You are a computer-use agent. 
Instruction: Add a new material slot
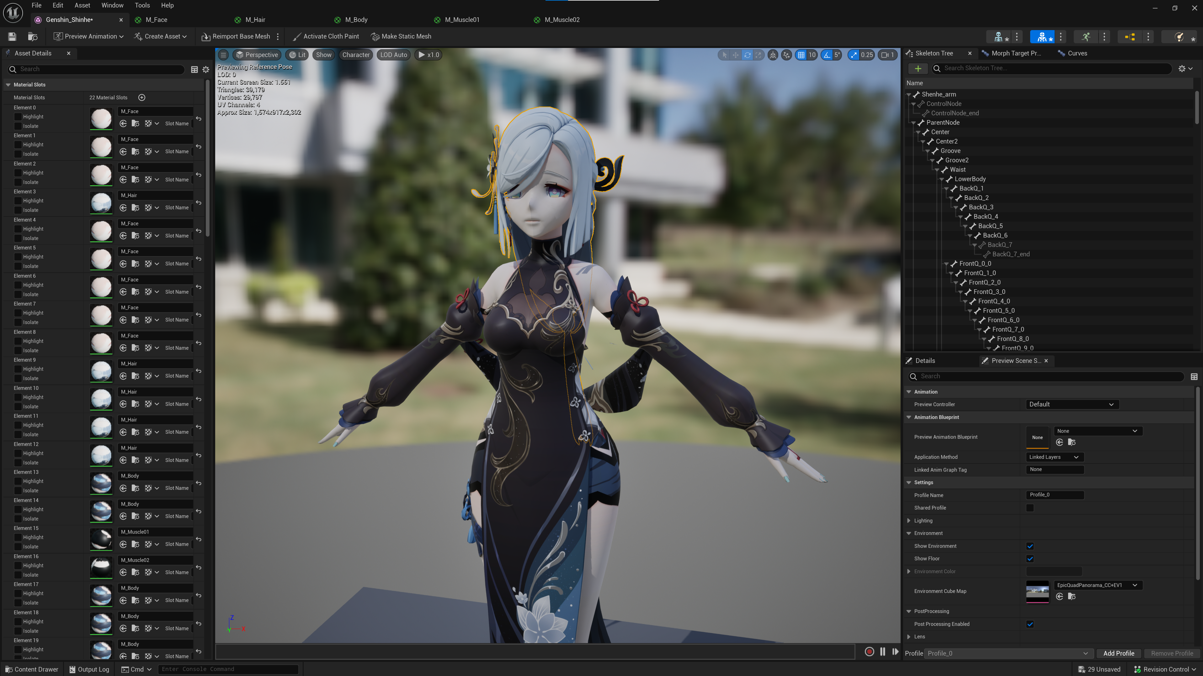[x=142, y=97]
